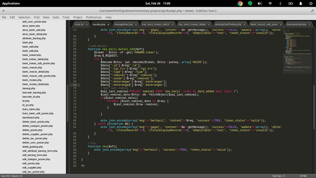Switch to the bukubankApi.php tab
Screen dimensions: 316x178
(297, 24)
